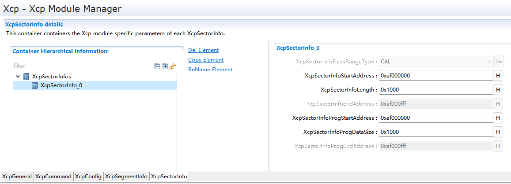Switch to the XcpGeneral tab
The image size is (511, 184).
pos(17,177)
